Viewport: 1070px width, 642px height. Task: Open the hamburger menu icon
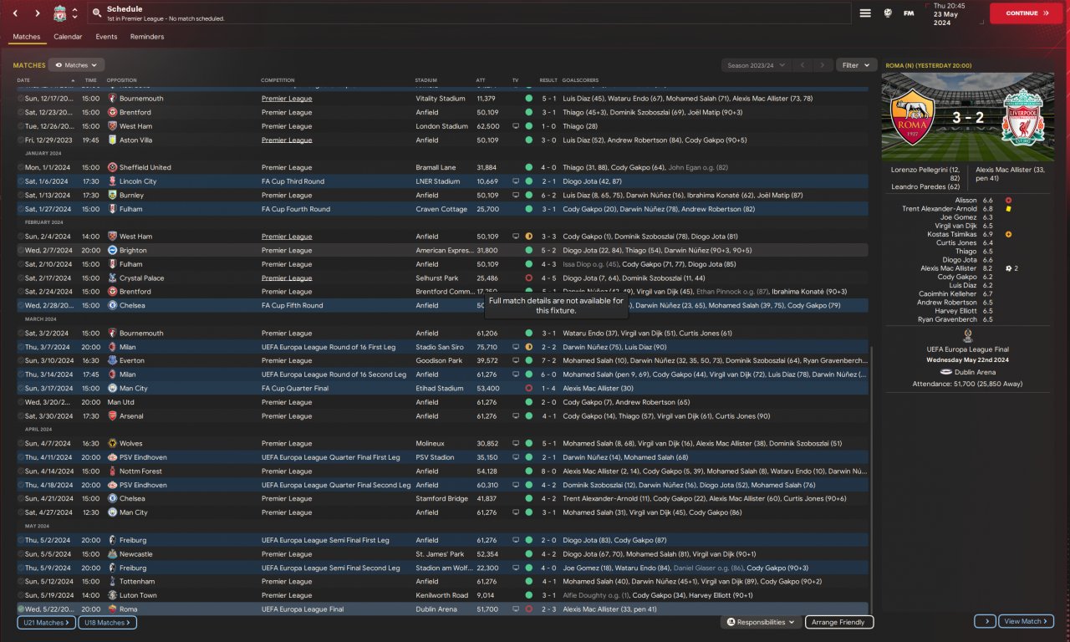click(x=865, y=13)
